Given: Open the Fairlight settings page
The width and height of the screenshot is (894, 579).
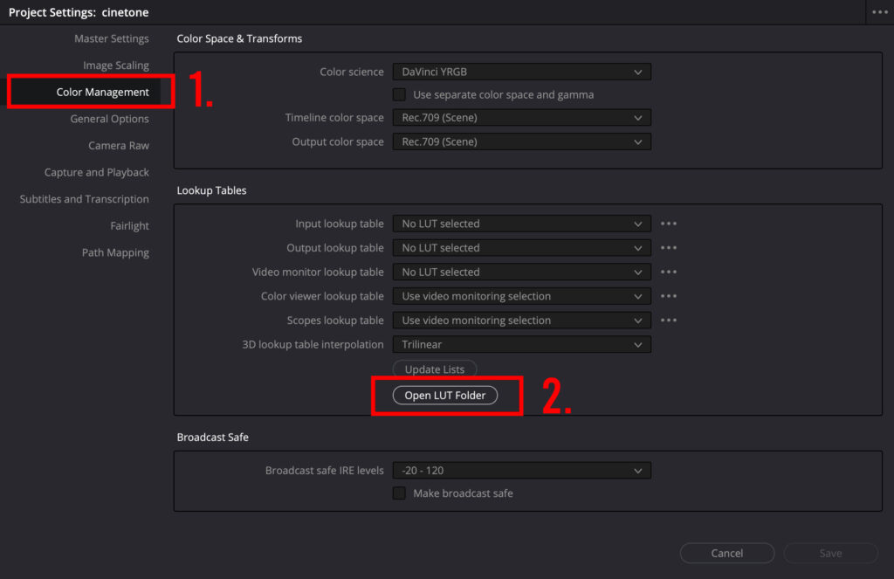Looking at the screenshot, I should pos(129,225).
